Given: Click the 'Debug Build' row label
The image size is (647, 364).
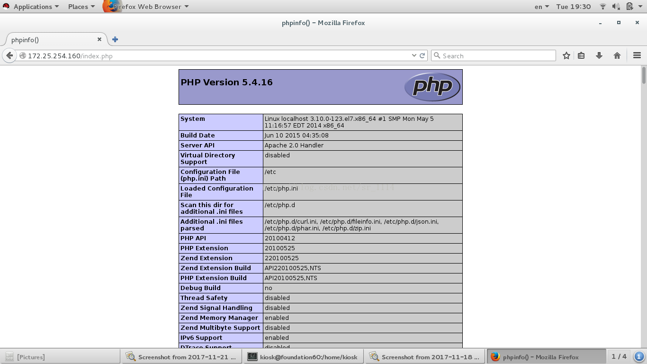Looking at the screenshot, I should point(200,288).
